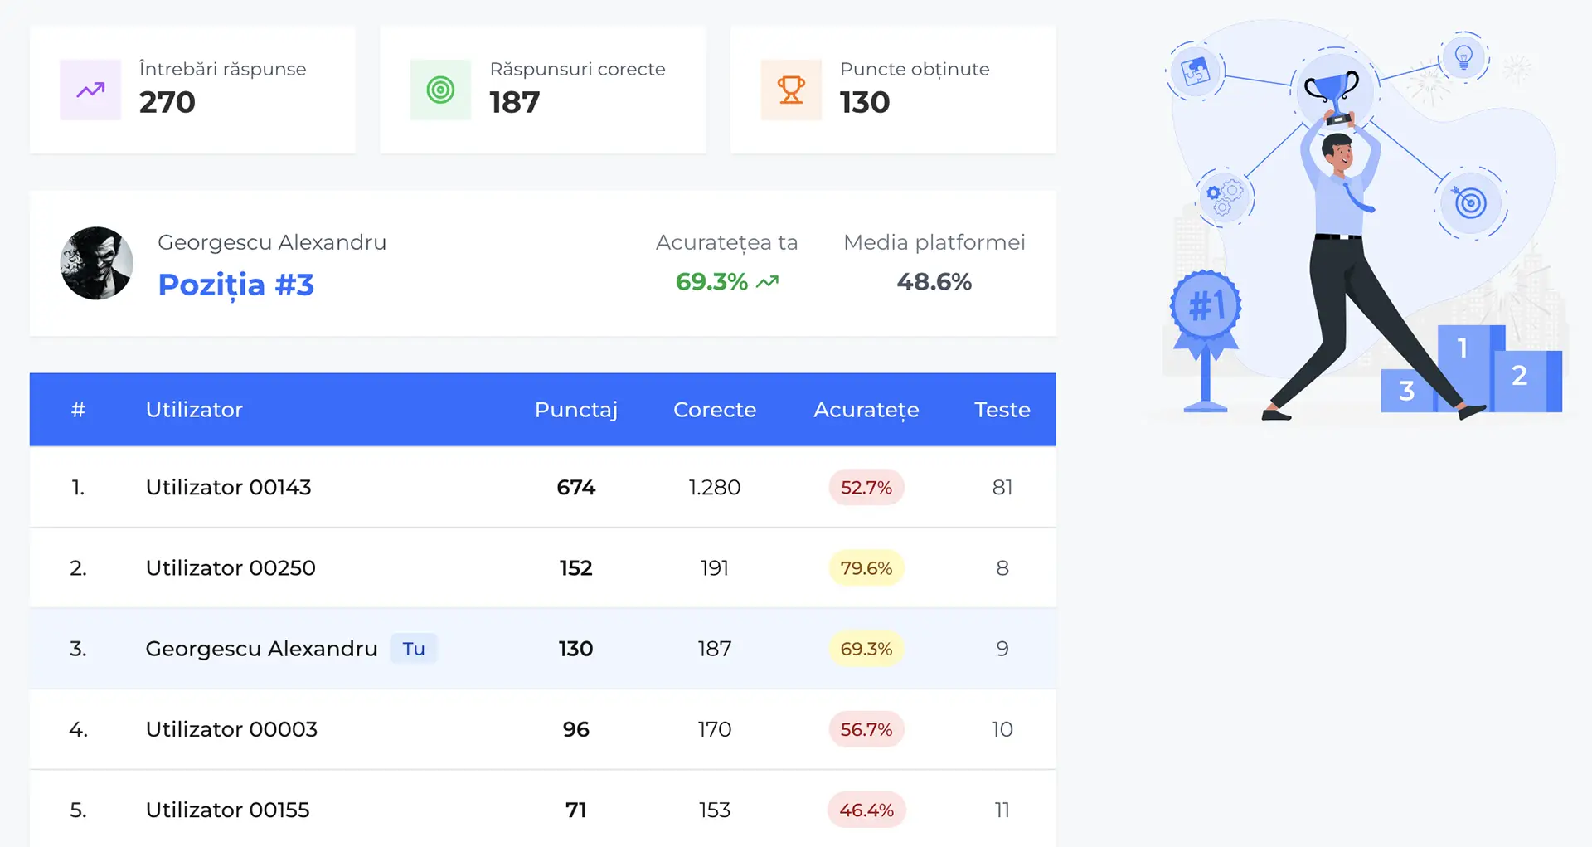Click the Poziția #3 heading

pyautogui.click(x=236, y=285)
